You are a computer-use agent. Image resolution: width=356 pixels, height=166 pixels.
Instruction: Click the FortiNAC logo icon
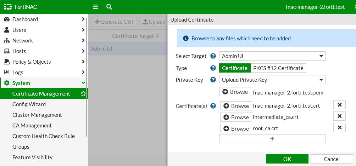click(x=7, y=7)
